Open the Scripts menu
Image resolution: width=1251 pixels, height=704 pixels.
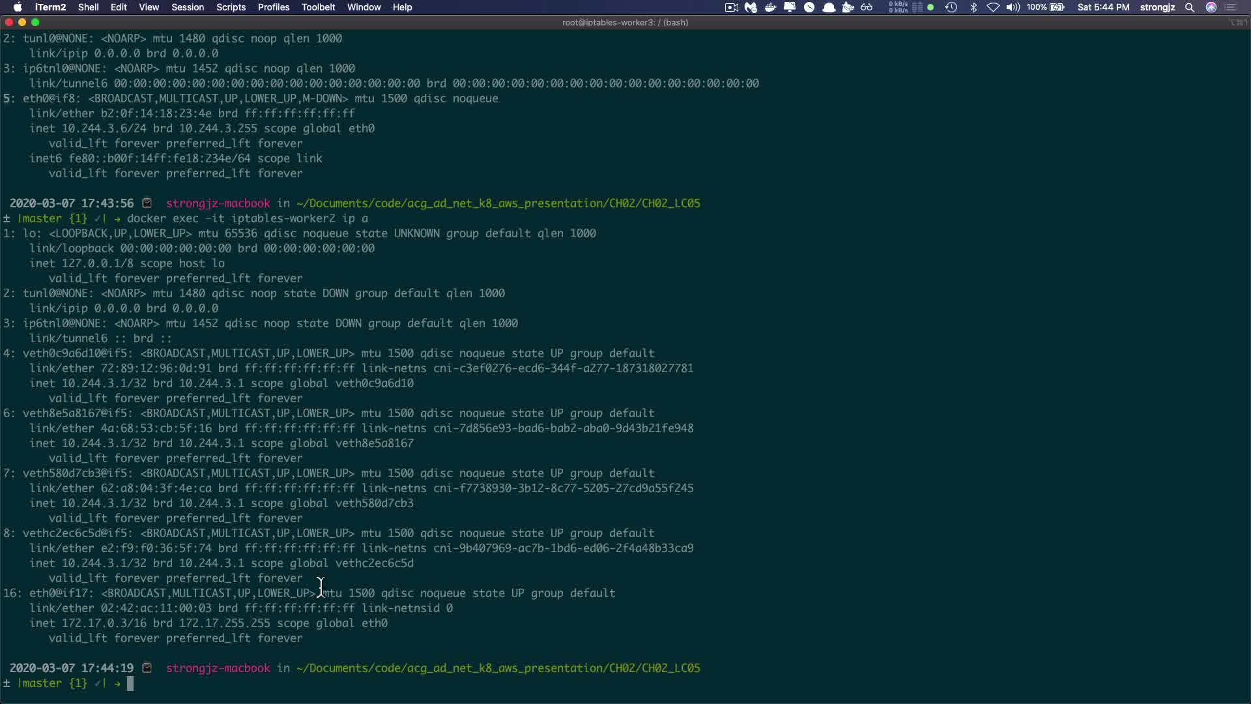click(231, 7)
